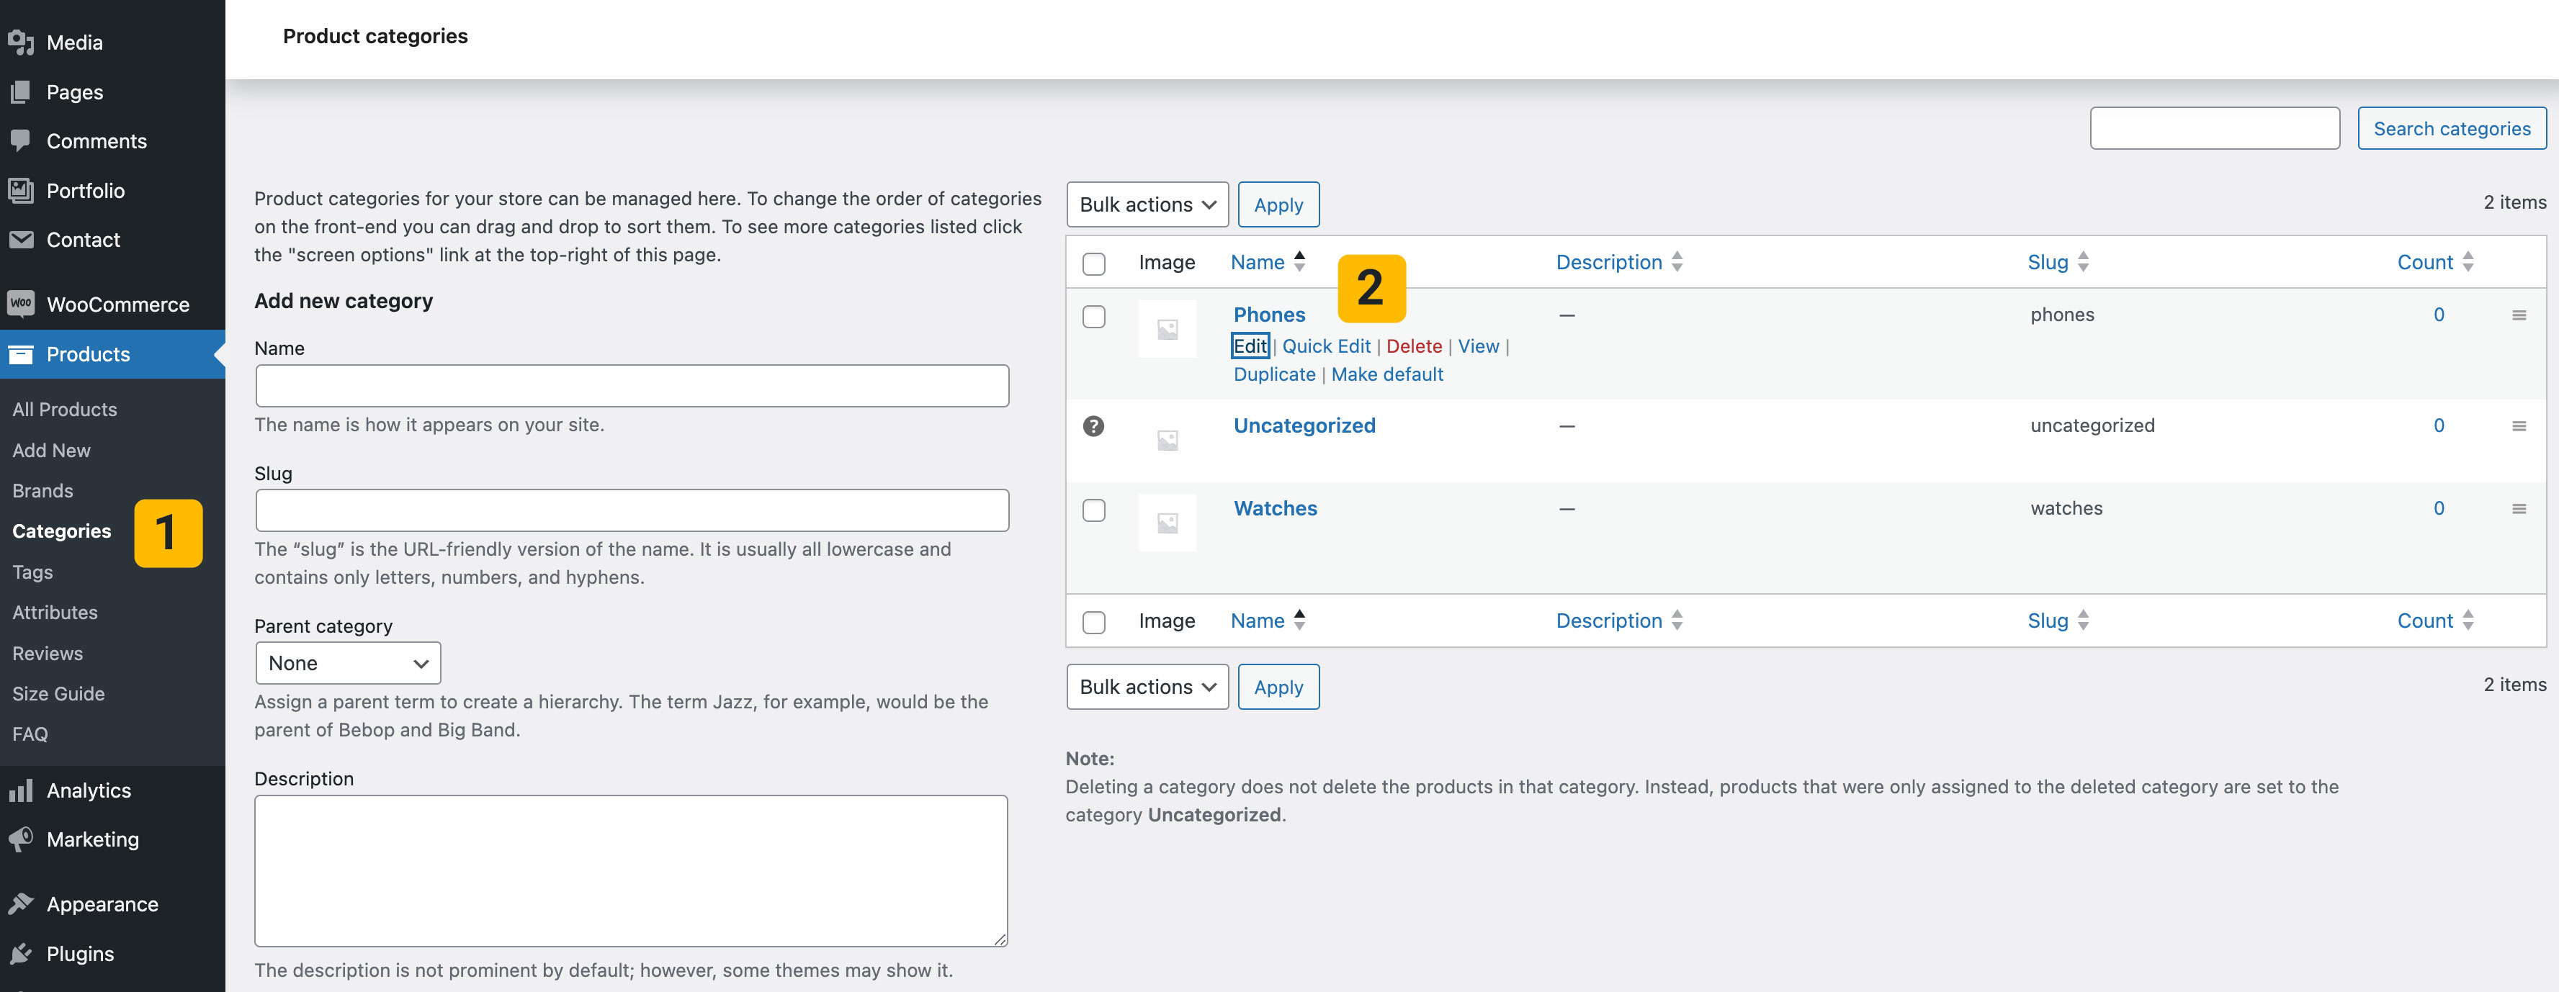2559x992 pixels.
Task: Click the Plugins plug icon
Action: 21,953
